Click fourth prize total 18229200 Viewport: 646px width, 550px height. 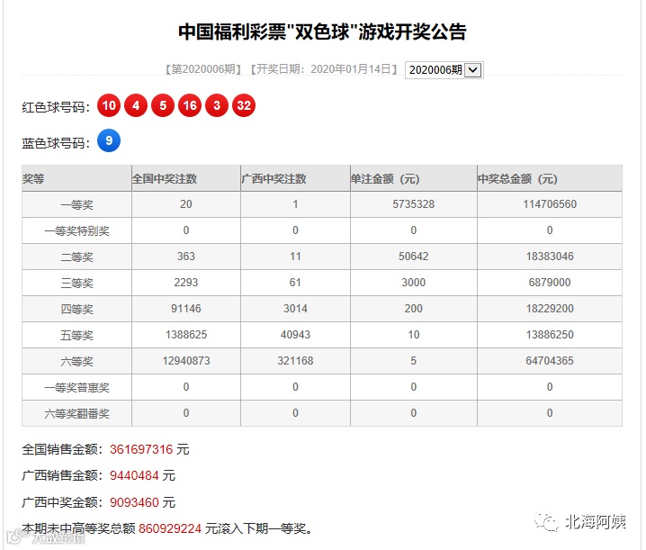tap(550, 309)
